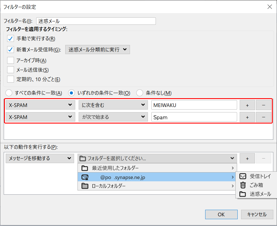Click the folder icon beside 最近使用したフォルダー

coord(85,168)
